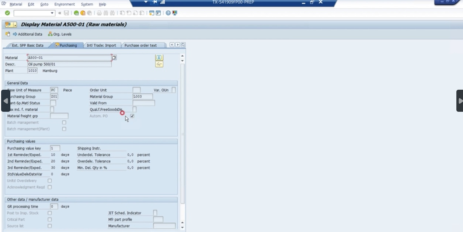Click the Other Material icon beside Additional Data

[x=8, y=34]
